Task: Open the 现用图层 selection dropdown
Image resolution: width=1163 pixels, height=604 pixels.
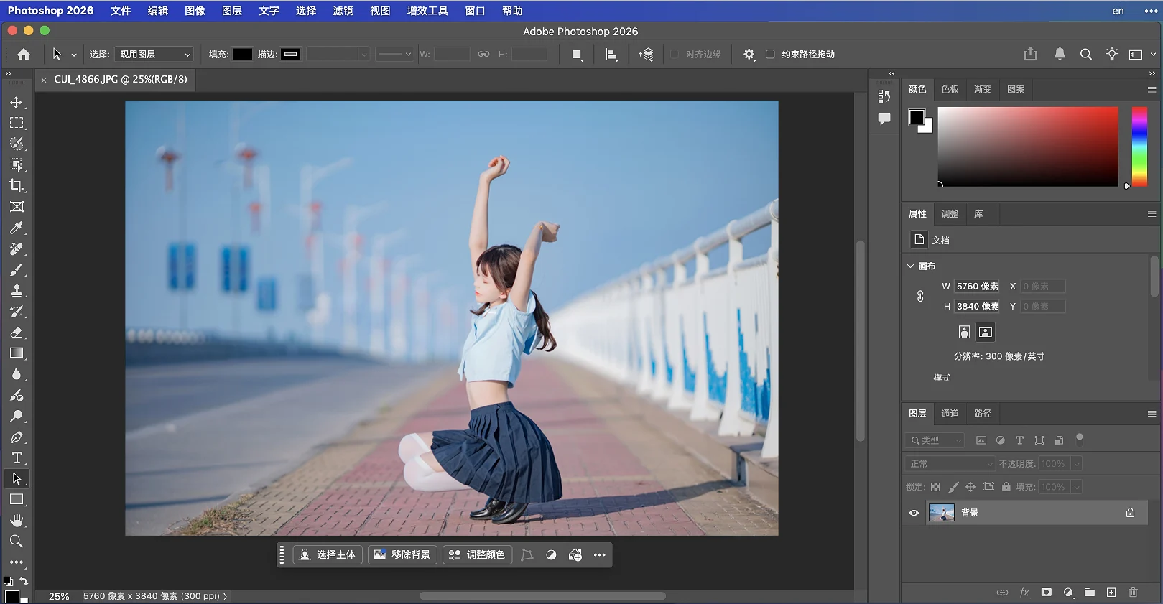Action: (x=154, y=55)
